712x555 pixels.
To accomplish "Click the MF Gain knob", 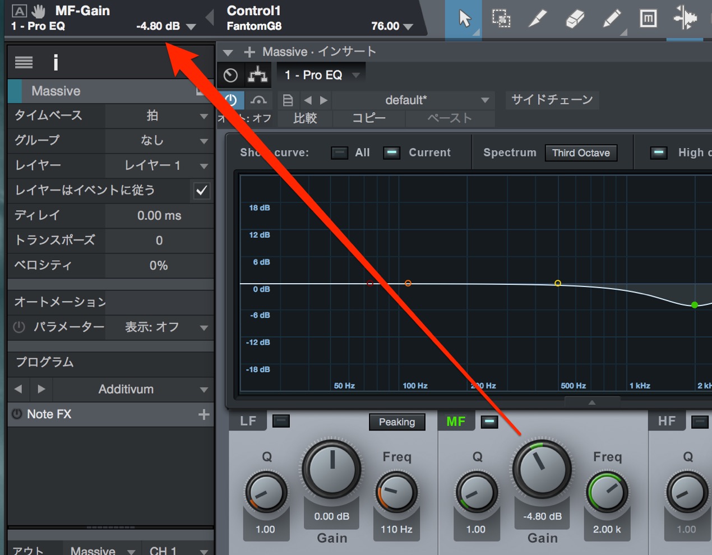I will [x=542, y=470].
